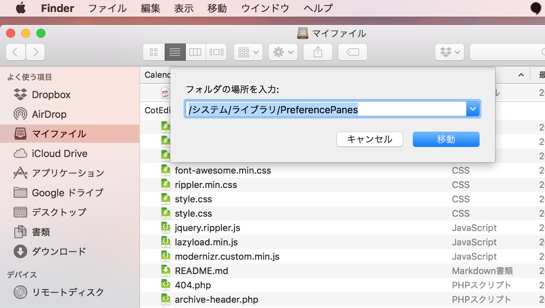Image resolution: width=545 pixels, height=308 pixels.
Task: Click the folder path input field
Action: click(325, 110)
